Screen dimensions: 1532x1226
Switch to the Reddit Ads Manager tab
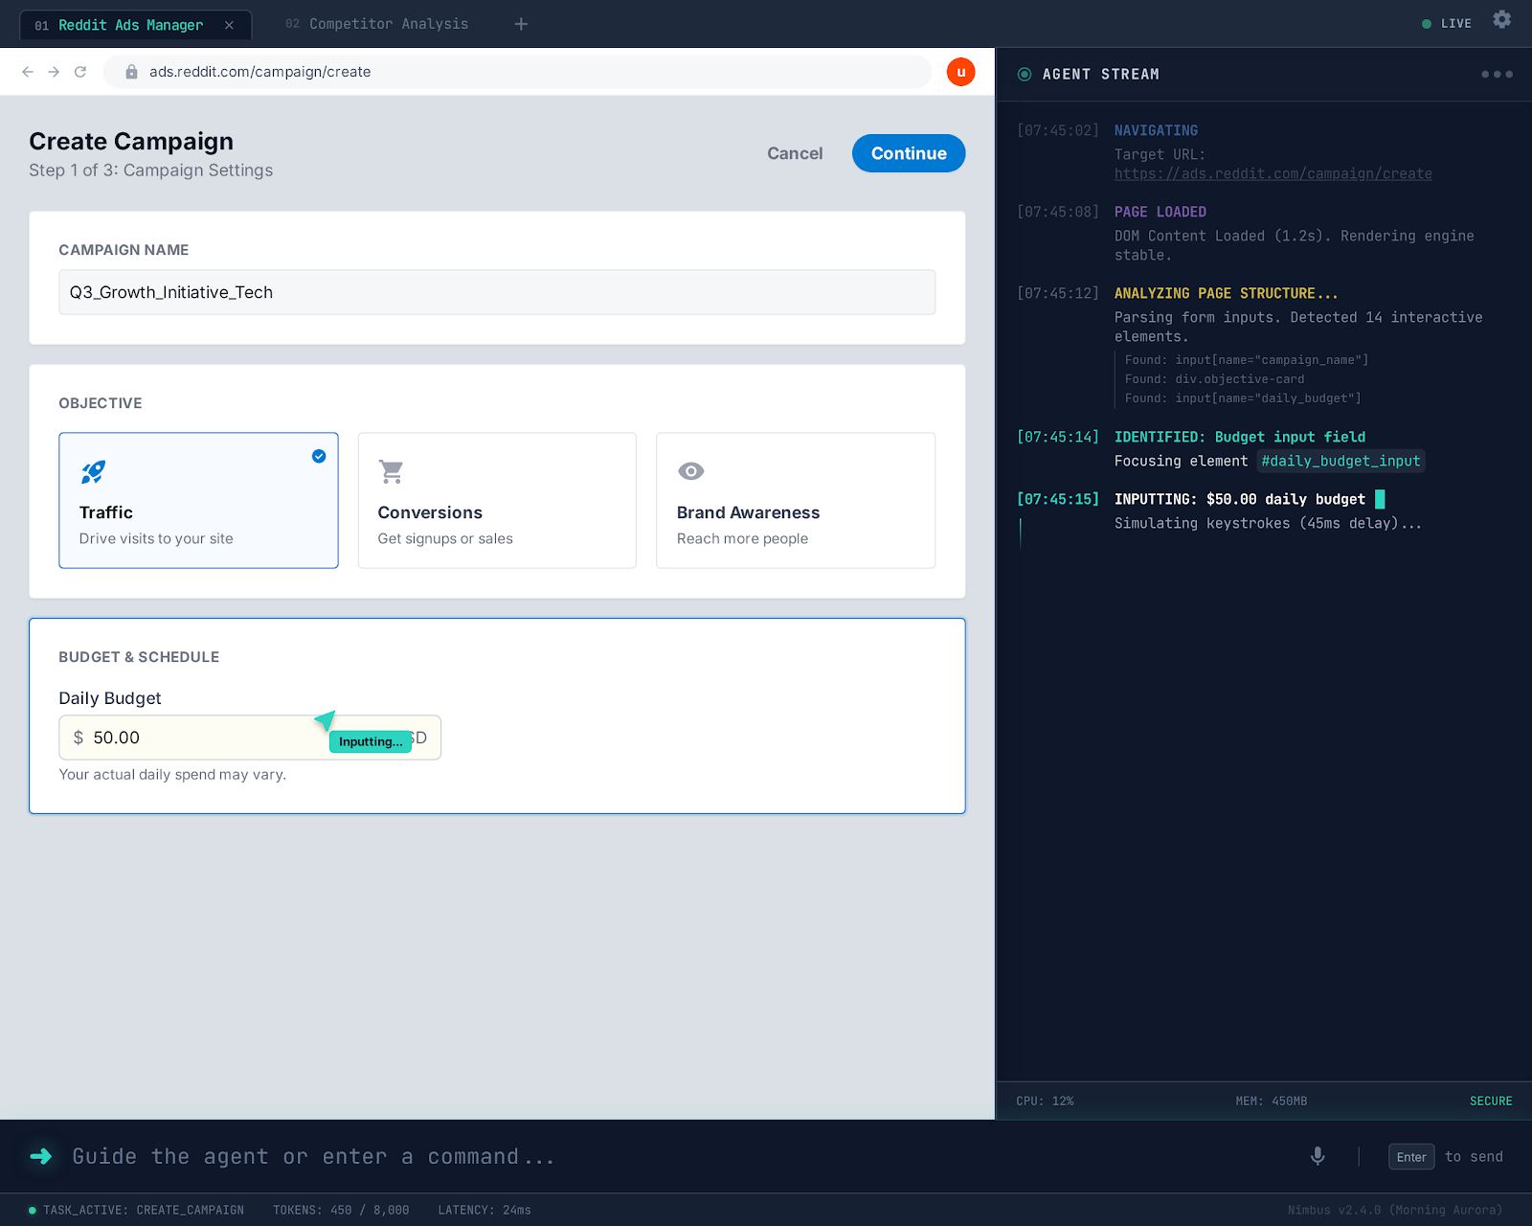coord(135,25)
